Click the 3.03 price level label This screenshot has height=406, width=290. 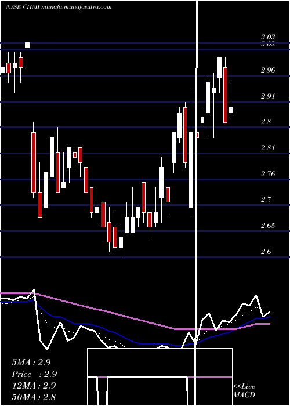coord(268,37)
